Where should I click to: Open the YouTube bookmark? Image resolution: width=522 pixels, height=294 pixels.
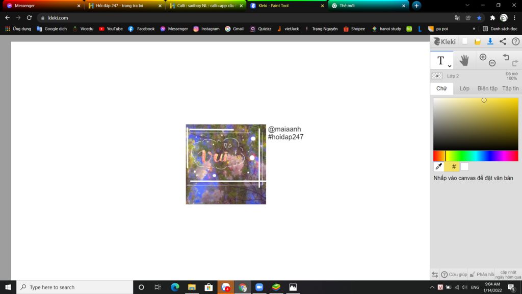[x=111, y=29]
